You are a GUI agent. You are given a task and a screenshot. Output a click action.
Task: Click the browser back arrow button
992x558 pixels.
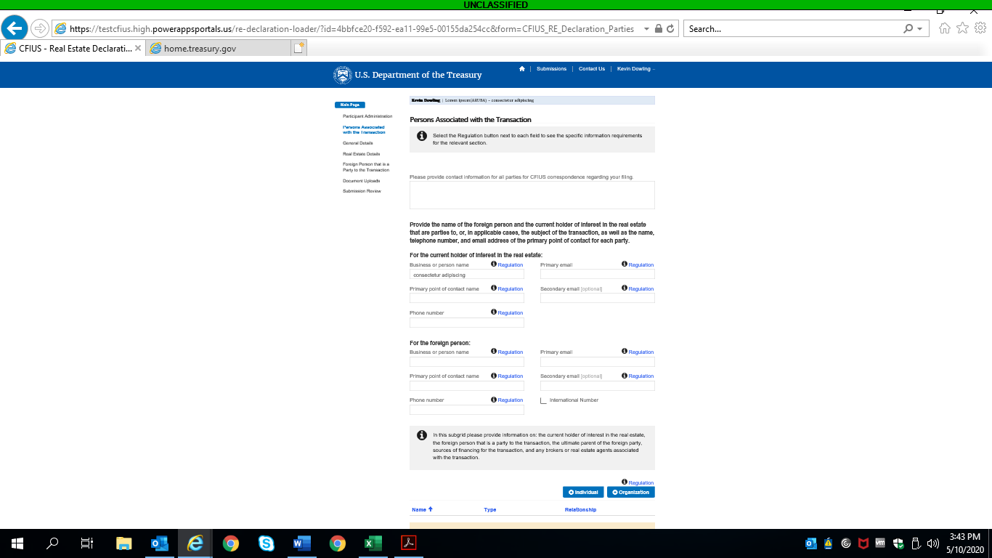15,28
